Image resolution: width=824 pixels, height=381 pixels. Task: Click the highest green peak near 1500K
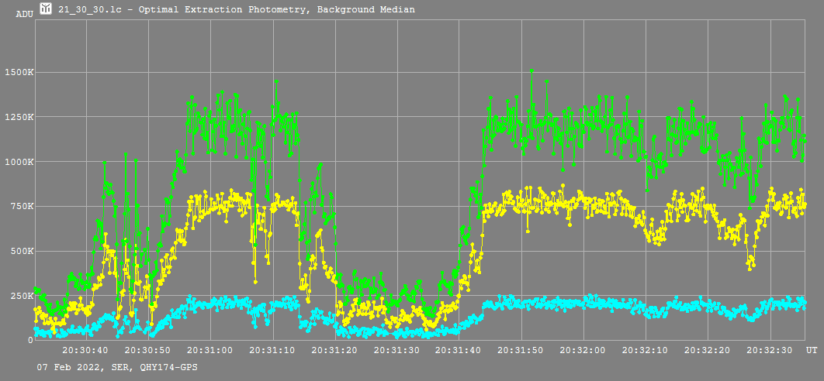click(x=531, y=71)
